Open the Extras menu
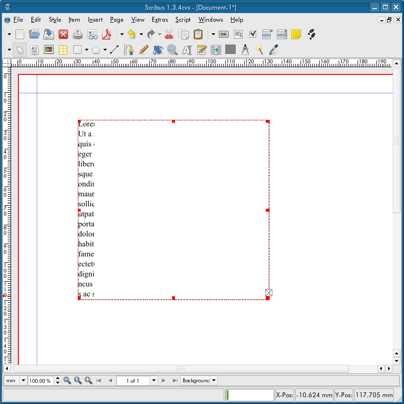 tap(159, 20)
